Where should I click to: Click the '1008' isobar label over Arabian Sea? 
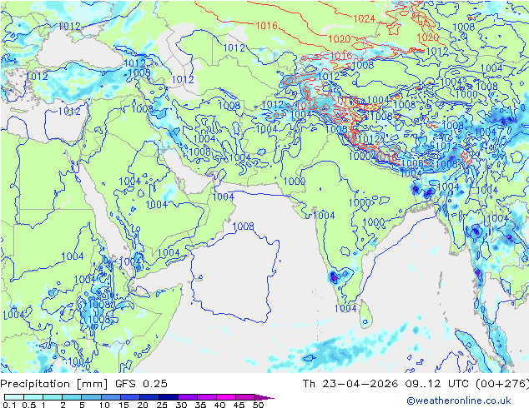[x=244, y=226]
